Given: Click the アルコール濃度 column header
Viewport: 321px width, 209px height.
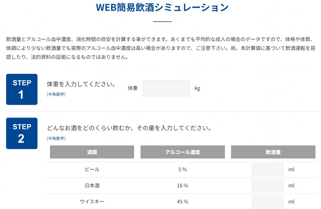Looking at the screenshot, I should (183, 152).
